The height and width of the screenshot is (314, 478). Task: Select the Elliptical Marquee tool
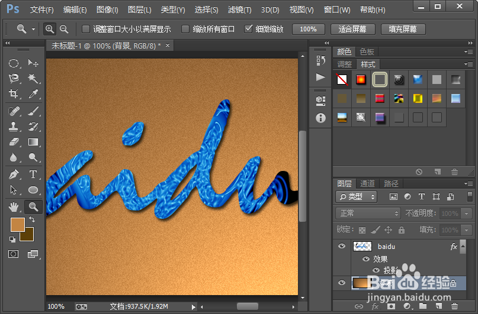pyautogui.click(x=14, y=63)
